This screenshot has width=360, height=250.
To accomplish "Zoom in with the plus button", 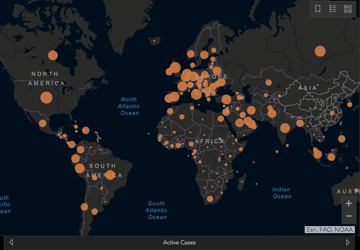I will pos(349,204).
